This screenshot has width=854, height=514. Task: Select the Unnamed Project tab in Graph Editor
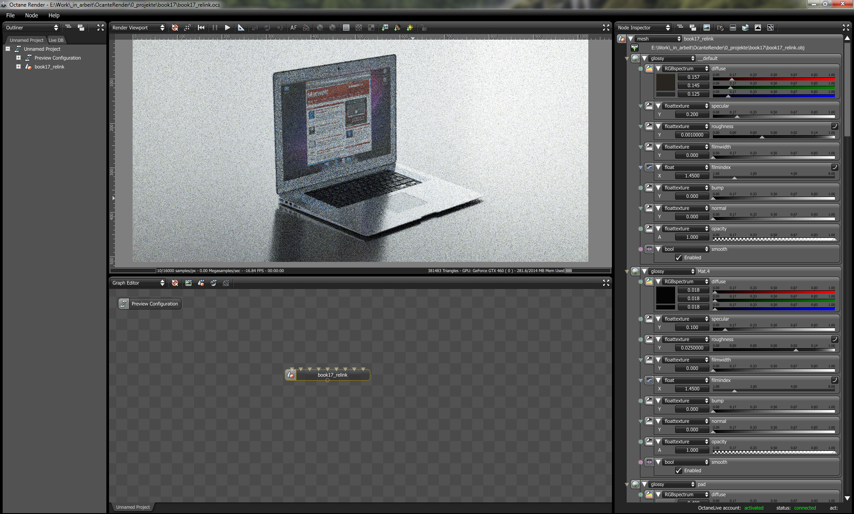point(133,507)
